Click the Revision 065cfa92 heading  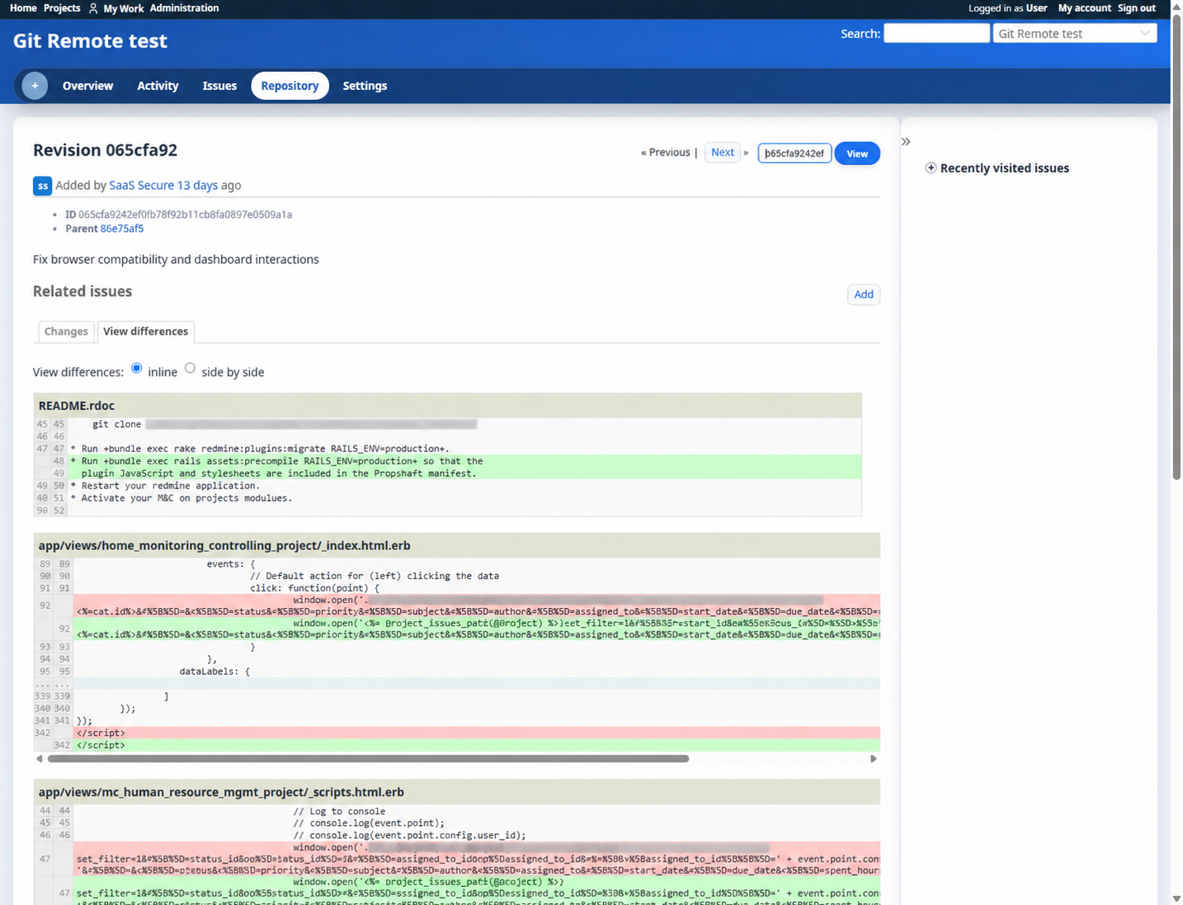[x=105, y=150]
